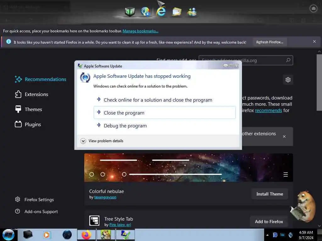322x241 pixels.
Task: Open Firefox Settings from sidebar
Action: click(x=34, y=200)
